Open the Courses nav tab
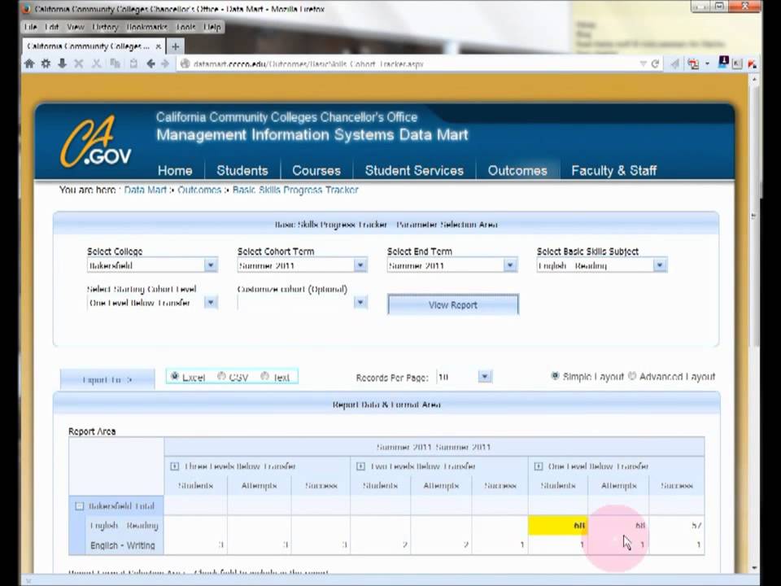The width and height of the screenshot is (781, 586). click(316, 170)
